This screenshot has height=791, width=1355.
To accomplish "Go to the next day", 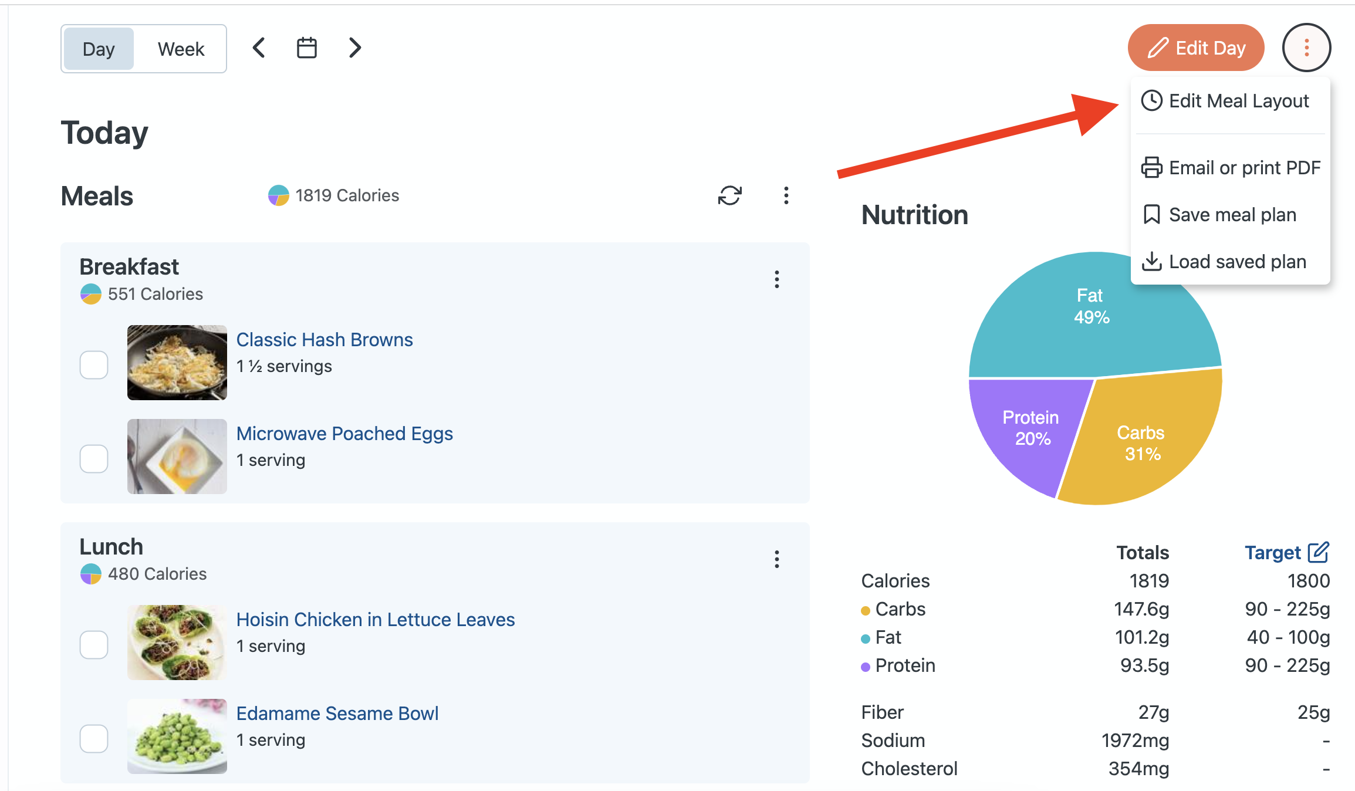I will [354, 48].
